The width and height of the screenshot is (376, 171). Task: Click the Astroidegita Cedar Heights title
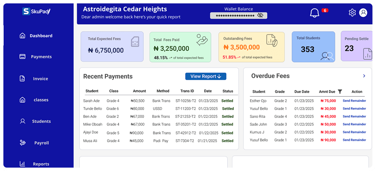(x=125, y=9)
